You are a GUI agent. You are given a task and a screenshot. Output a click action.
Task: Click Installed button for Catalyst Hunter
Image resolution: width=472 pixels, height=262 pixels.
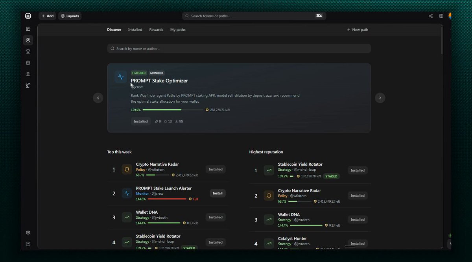[x=358, y=244]
